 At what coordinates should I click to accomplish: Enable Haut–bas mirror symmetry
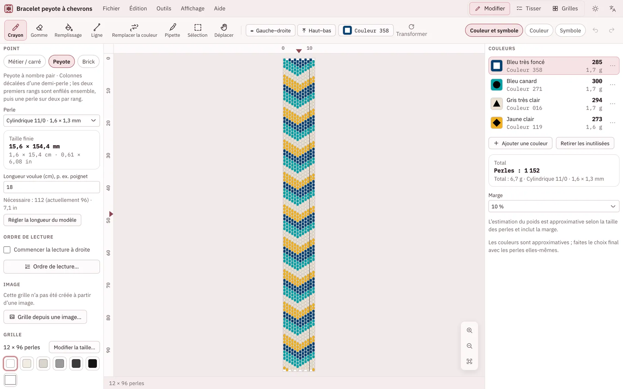tap(317, 30)
